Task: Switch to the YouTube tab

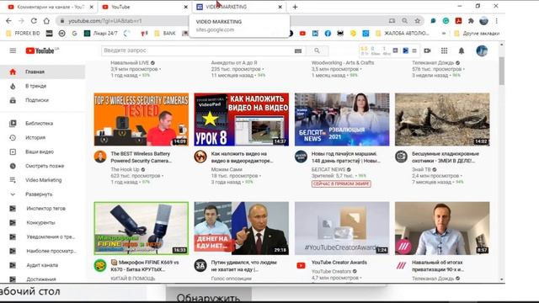Action: [x=144, y=7]
